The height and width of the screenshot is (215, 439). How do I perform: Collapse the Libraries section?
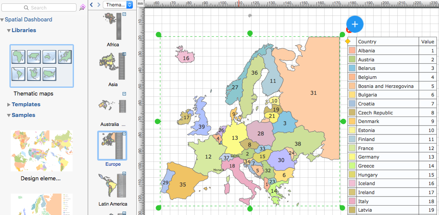point(9,30)
